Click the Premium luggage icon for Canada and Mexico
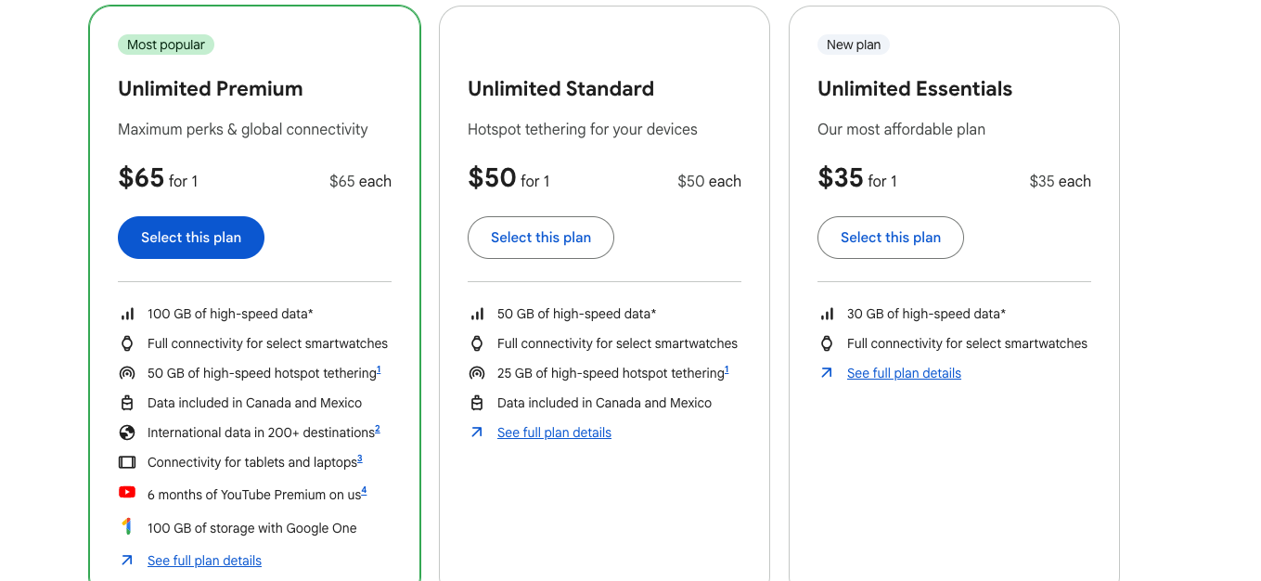Viewport: 1261px width, 581px height. coord(127,403)
